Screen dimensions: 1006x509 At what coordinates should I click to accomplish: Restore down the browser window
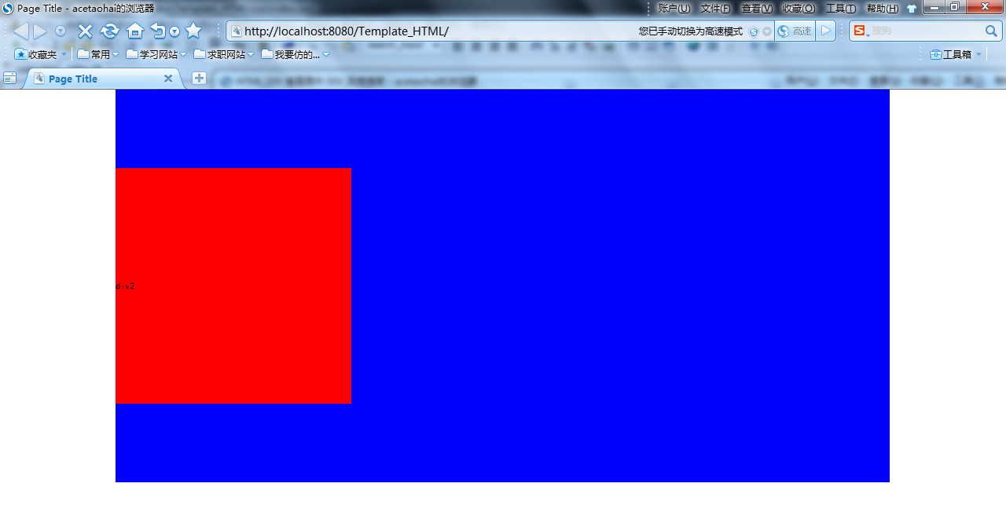point(955,7)
